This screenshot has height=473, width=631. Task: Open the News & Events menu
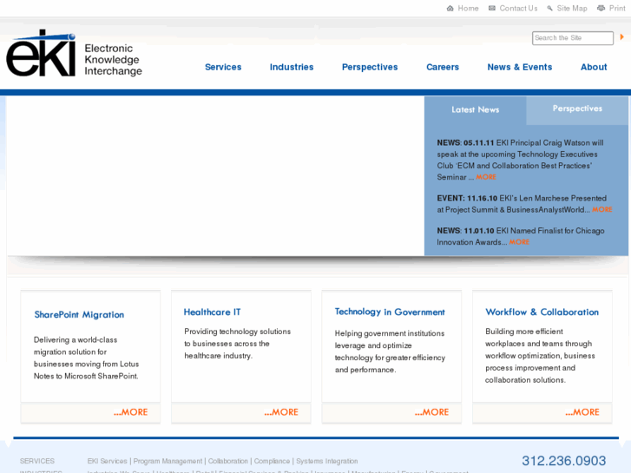click(520, 67)
